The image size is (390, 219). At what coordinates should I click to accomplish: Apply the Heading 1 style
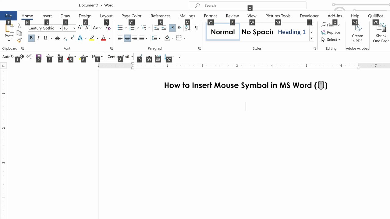pyautogui.click(x=292, y=32)
